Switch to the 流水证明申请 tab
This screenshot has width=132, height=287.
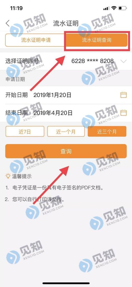pyautogui.click(x=36, y=40)
